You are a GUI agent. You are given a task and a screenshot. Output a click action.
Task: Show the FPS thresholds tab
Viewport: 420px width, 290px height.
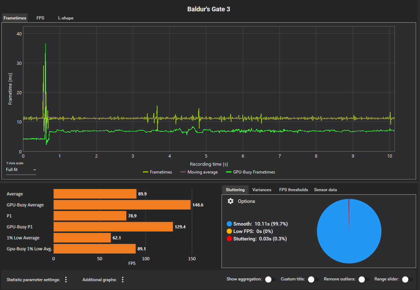pyautogui.click(x=294, y=190)
